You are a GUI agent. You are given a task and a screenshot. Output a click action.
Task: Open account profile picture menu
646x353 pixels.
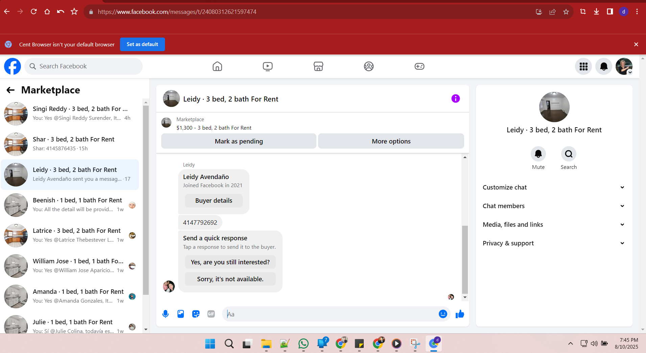pyautogui.click(x=624, y=66)
